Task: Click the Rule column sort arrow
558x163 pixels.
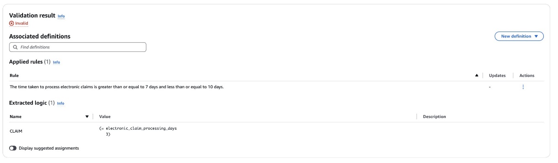Action: (x=477, y=75)
